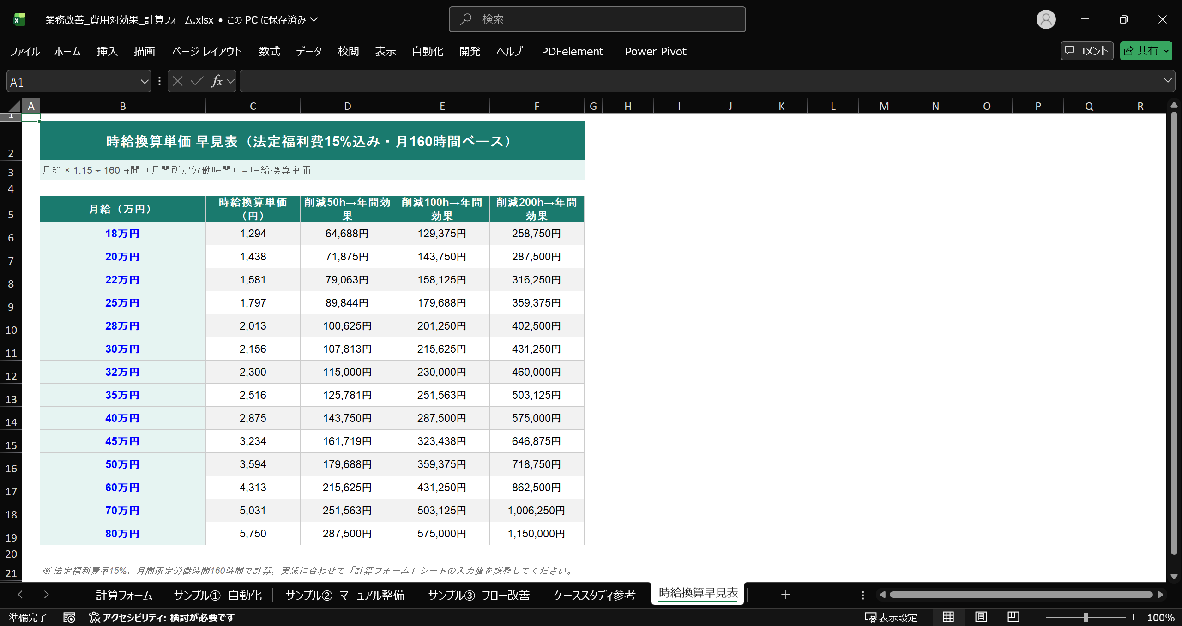
Task: Expand the Name Box dropdown arrow
Action: point(144,82)
